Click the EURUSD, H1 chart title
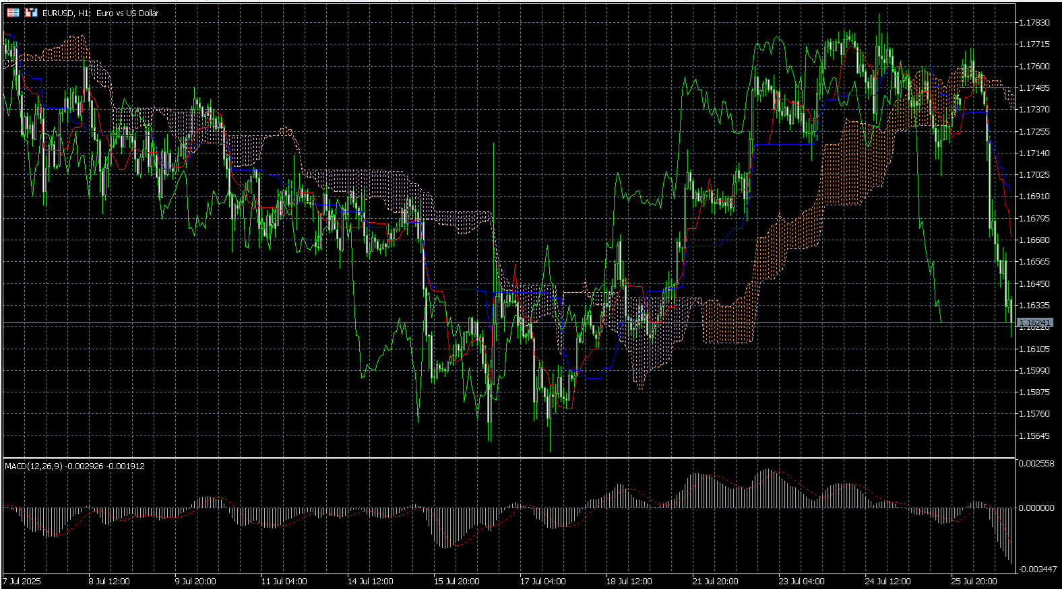The height and width of the screenshot is (589, 1062). (100, 13)
